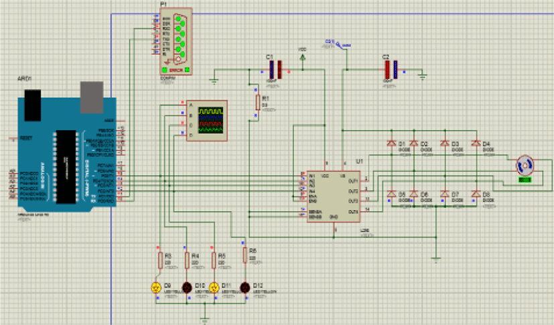Select the ground symbol below the diode bridge
554x325 pixels.
436,261
